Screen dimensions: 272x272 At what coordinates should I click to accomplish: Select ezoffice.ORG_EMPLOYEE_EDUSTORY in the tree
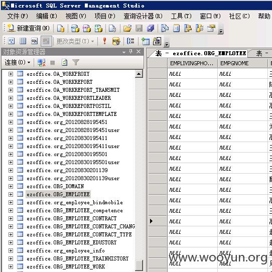[x=71, y=242]
